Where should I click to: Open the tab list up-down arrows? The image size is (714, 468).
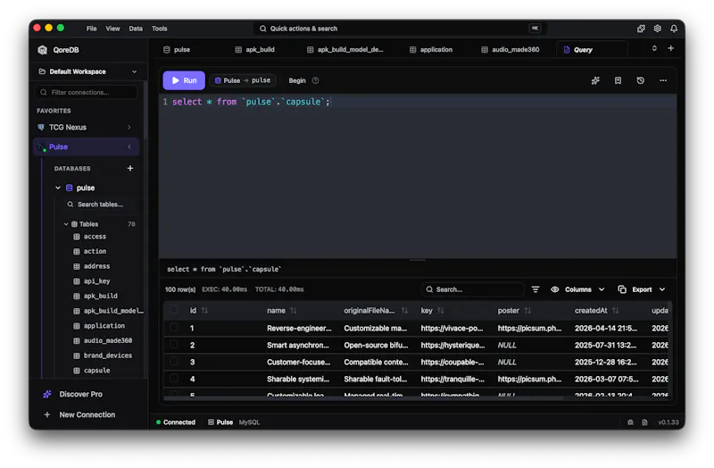point(654,48)
